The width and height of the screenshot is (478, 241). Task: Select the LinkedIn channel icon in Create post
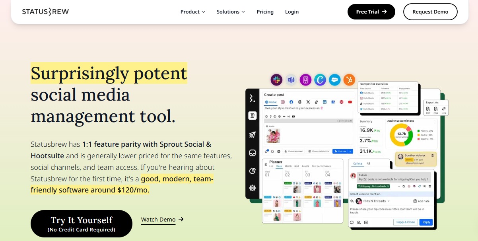tap(325, 102)
